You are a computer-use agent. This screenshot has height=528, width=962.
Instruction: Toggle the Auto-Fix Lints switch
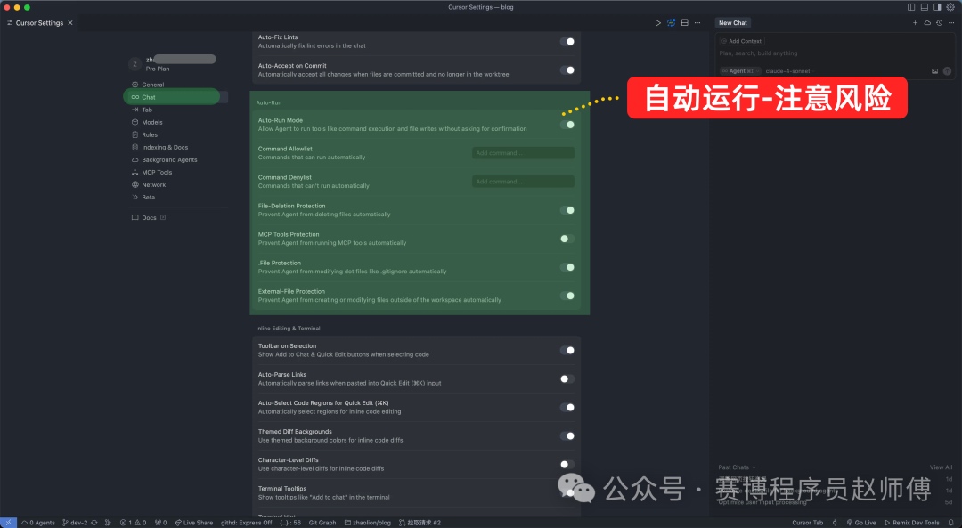click(x=567, y=42)
